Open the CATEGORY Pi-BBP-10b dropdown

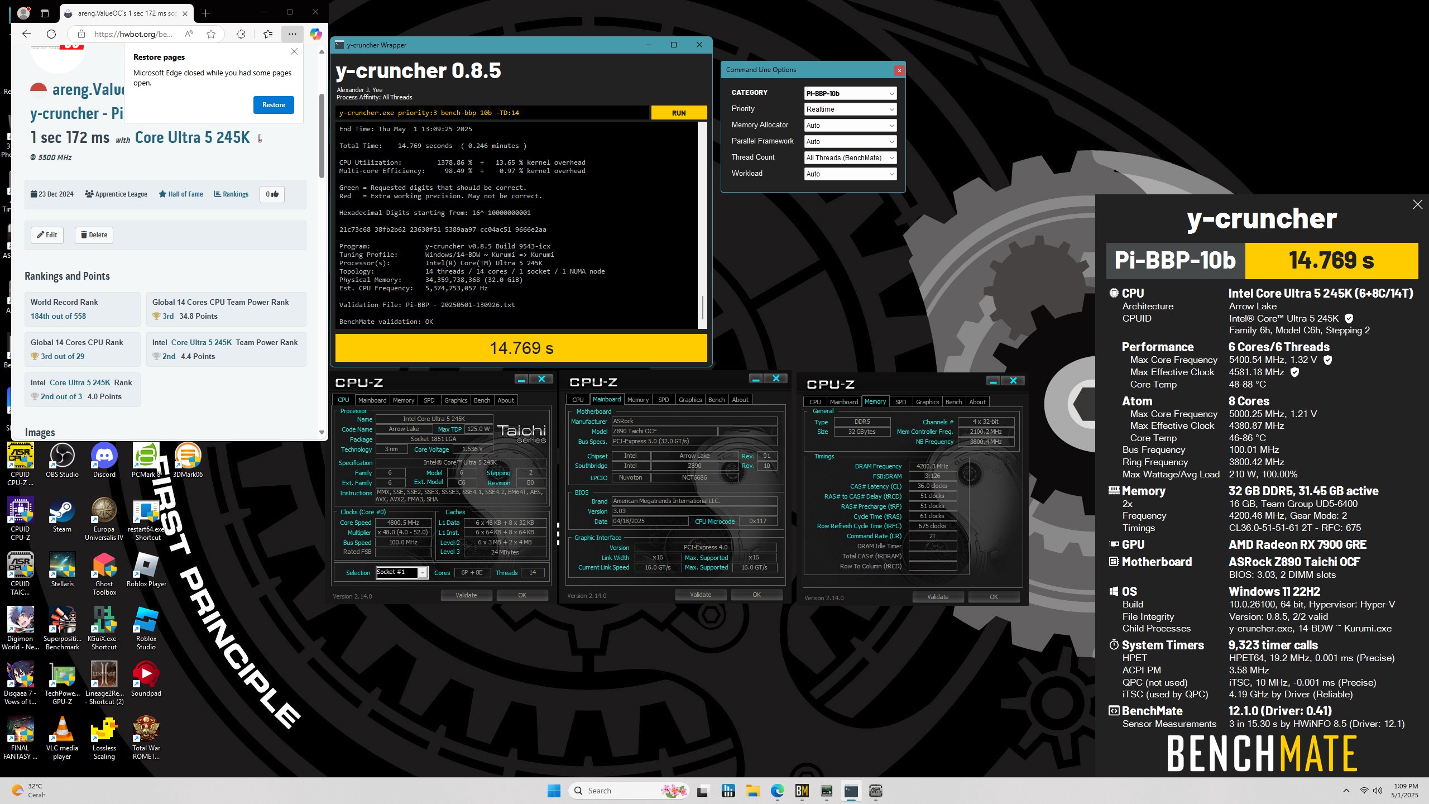tap(850, 93)
